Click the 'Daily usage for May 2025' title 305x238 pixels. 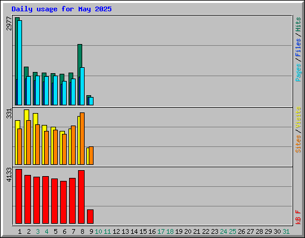pos(61,9)
